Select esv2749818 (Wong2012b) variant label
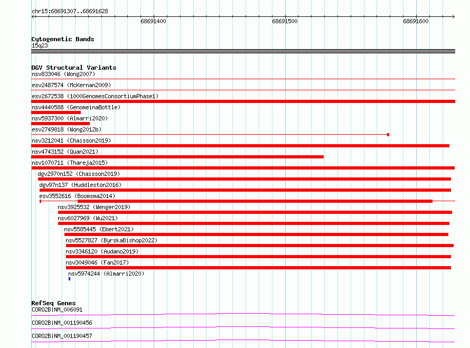This screenshot has height=348, width=470. 67,129
